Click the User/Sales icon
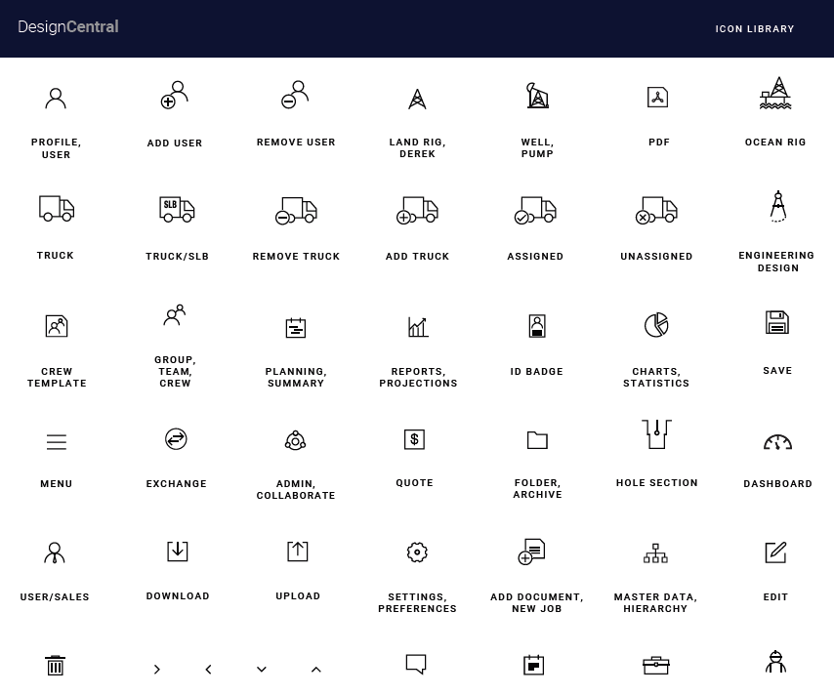This screenshot has height=695, width=834. coord(55,553)
